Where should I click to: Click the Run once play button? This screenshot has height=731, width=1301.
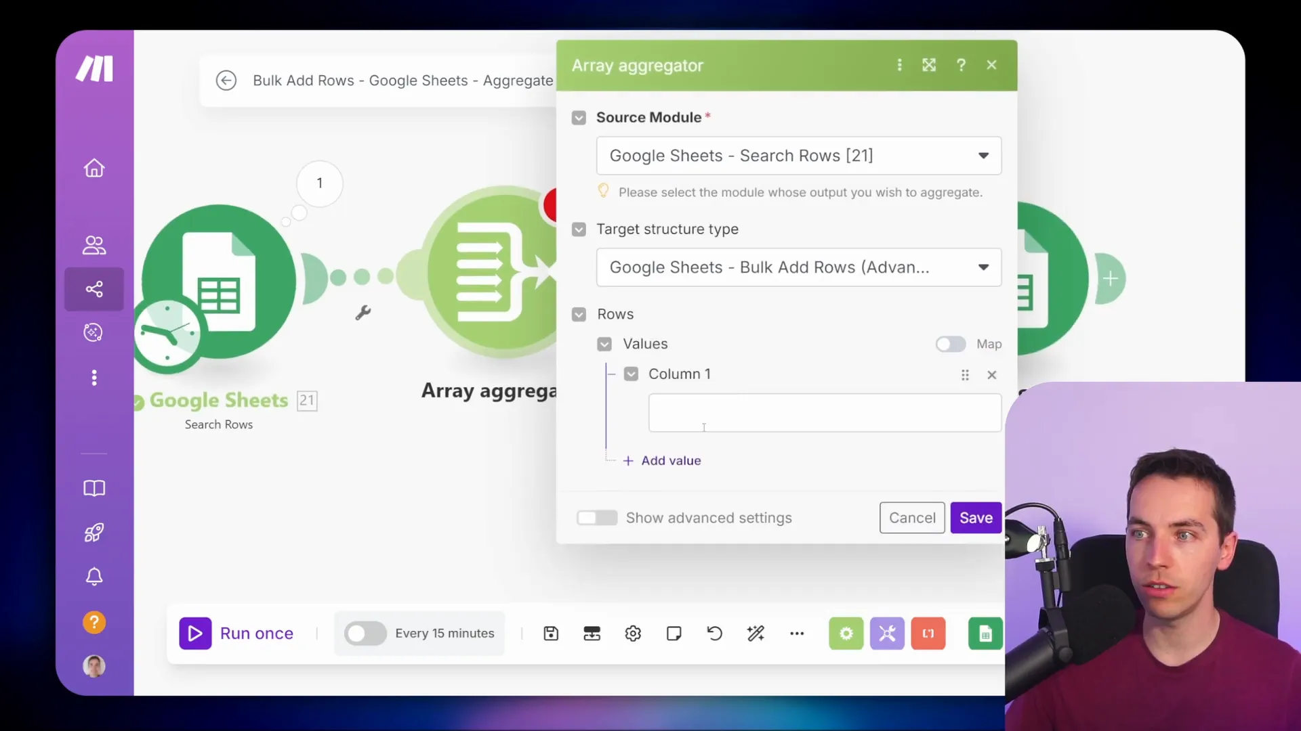195,634
